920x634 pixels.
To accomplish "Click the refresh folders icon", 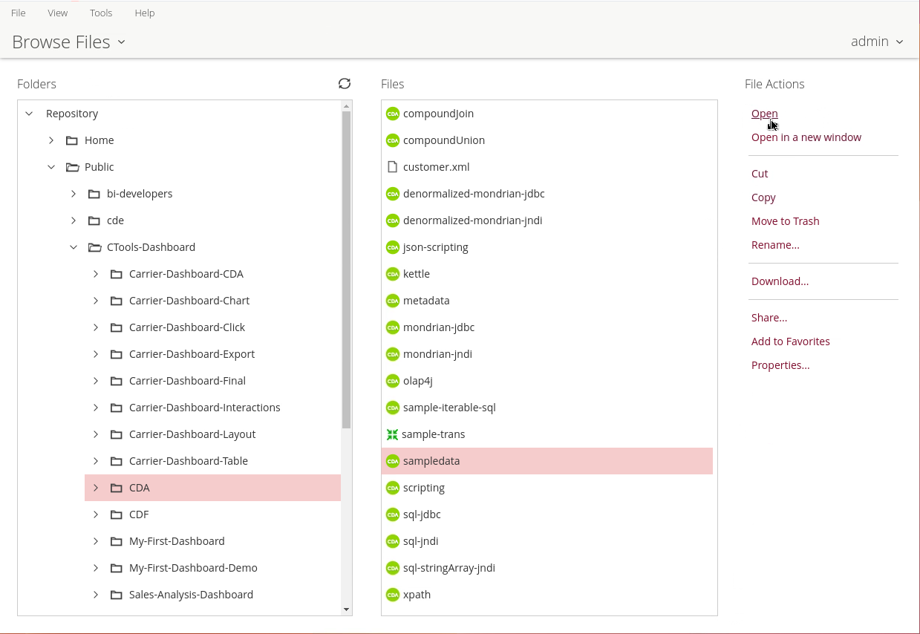I will coord(345,84).
